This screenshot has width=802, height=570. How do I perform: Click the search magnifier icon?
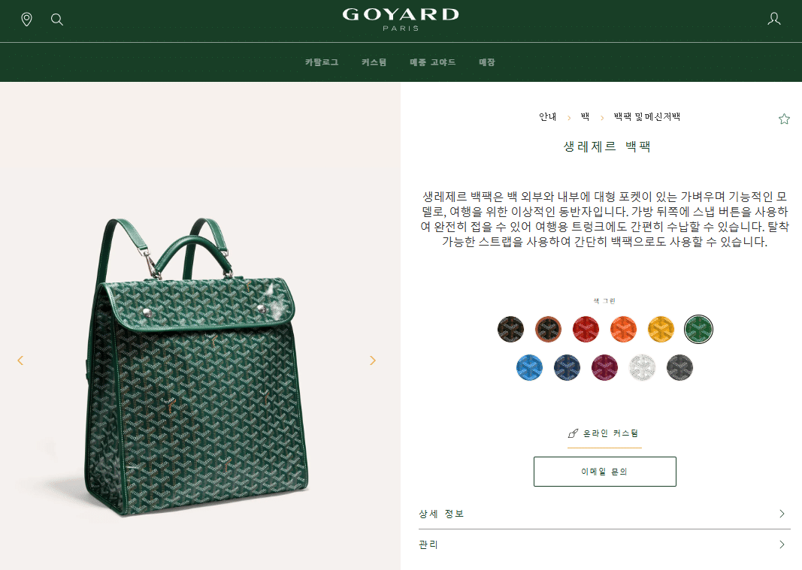[x=57, y=20]
